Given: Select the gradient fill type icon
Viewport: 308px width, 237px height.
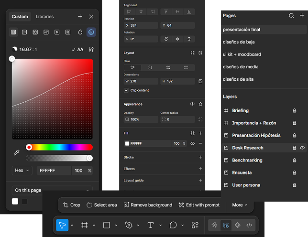Looking at the screenshot, I should (24, 32).
